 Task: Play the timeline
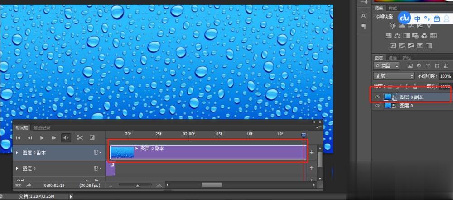[x=42, y=138]
